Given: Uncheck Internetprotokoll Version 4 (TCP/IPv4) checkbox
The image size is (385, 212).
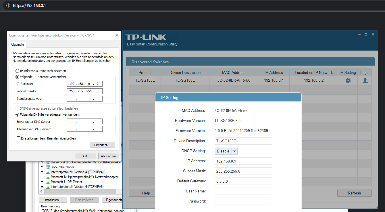Looking at the screenshot, I should tap(43, 172).
